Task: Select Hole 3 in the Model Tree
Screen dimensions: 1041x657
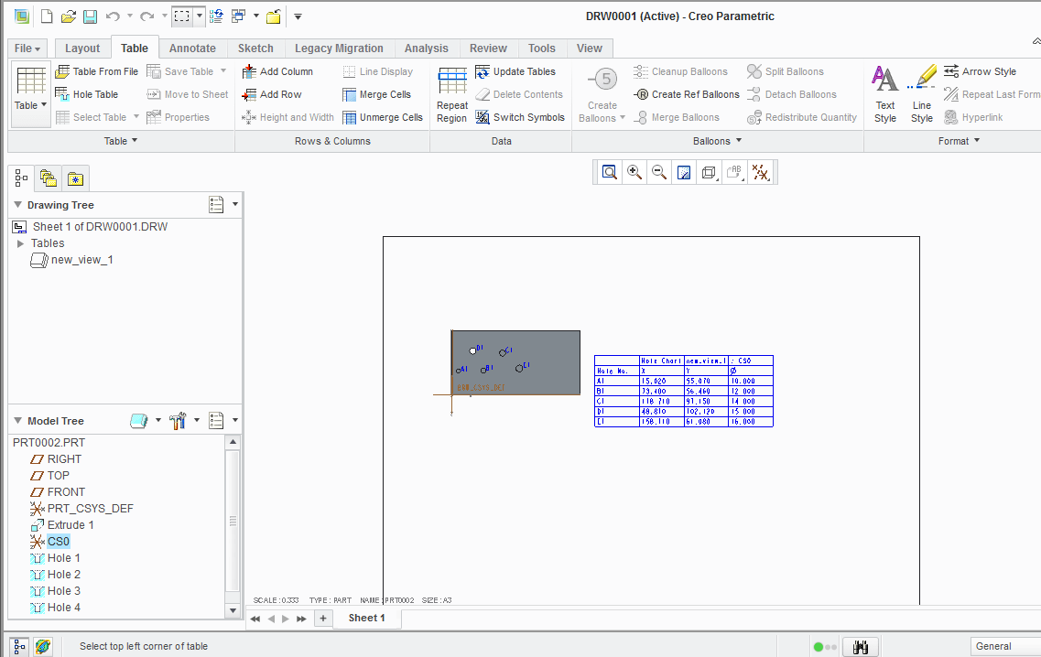Action: click(x=62, y=590)
